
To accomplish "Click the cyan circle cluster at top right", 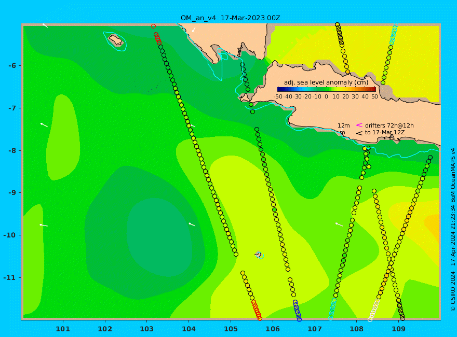I will click(x=394, y=33).
